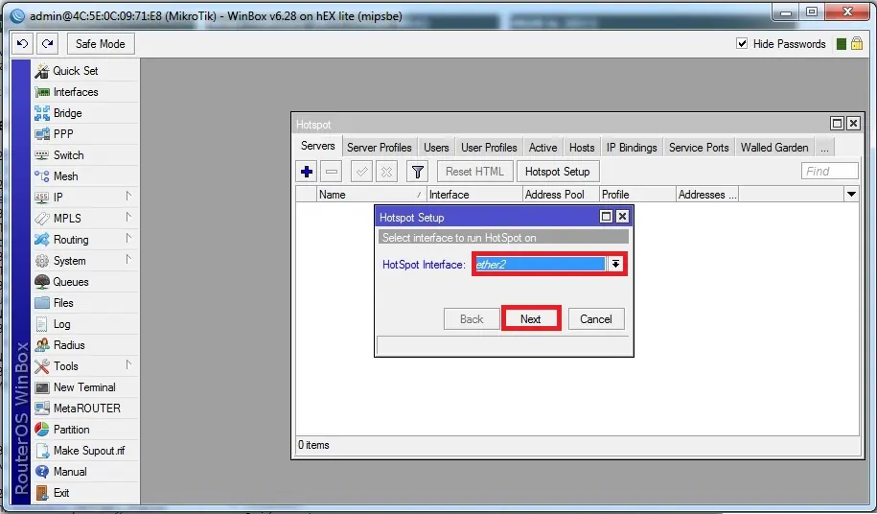Screen dimensions: 877x514
Task: Switch to the IP Bindings tab
Action: [632, 148]
